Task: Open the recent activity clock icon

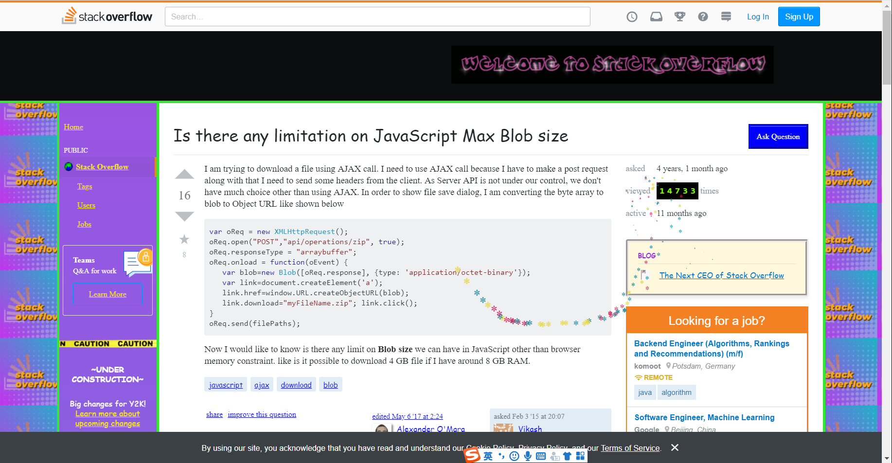Action: pos(632,16)
